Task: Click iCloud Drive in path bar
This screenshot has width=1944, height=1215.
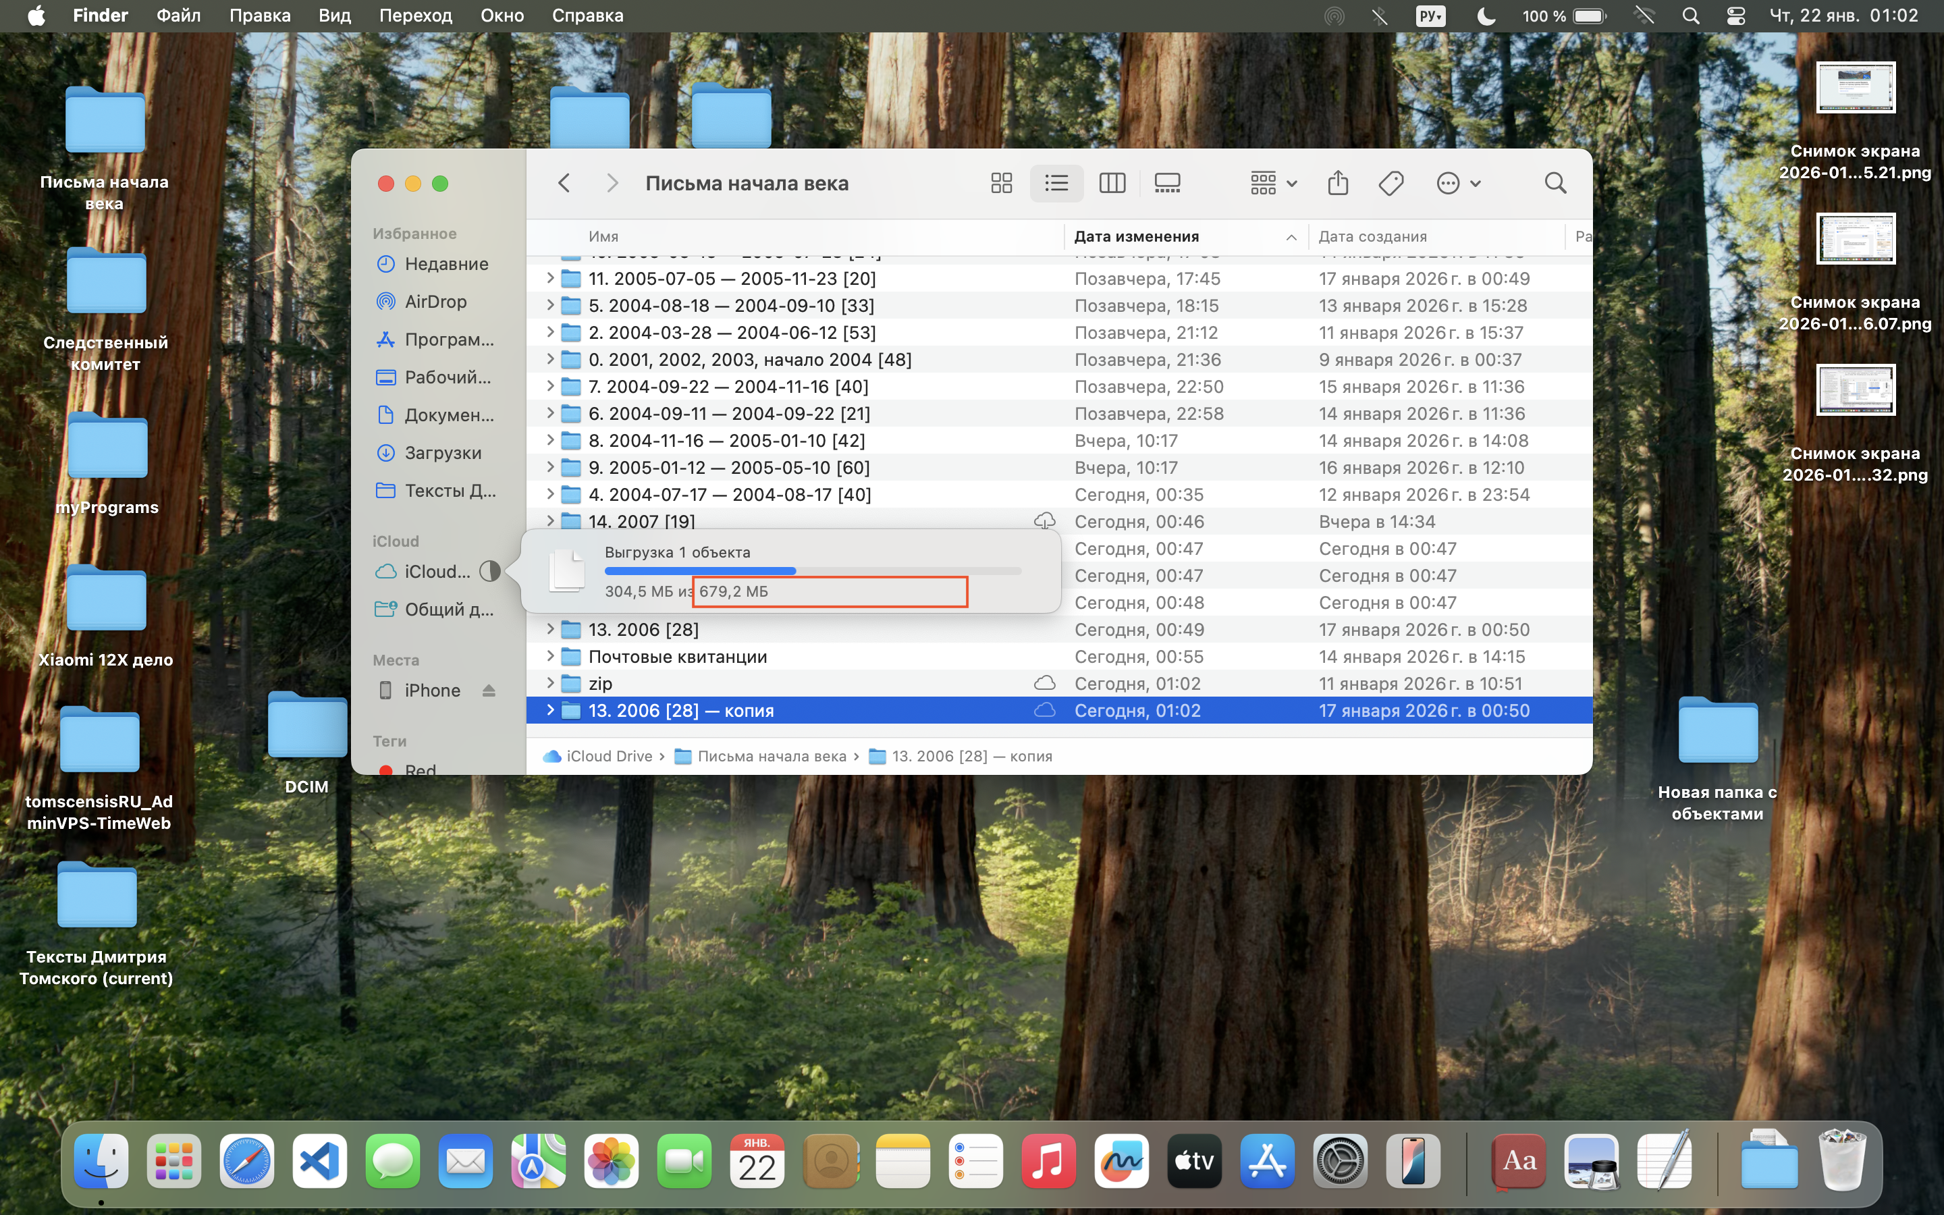Action: (x=608, y=756)
